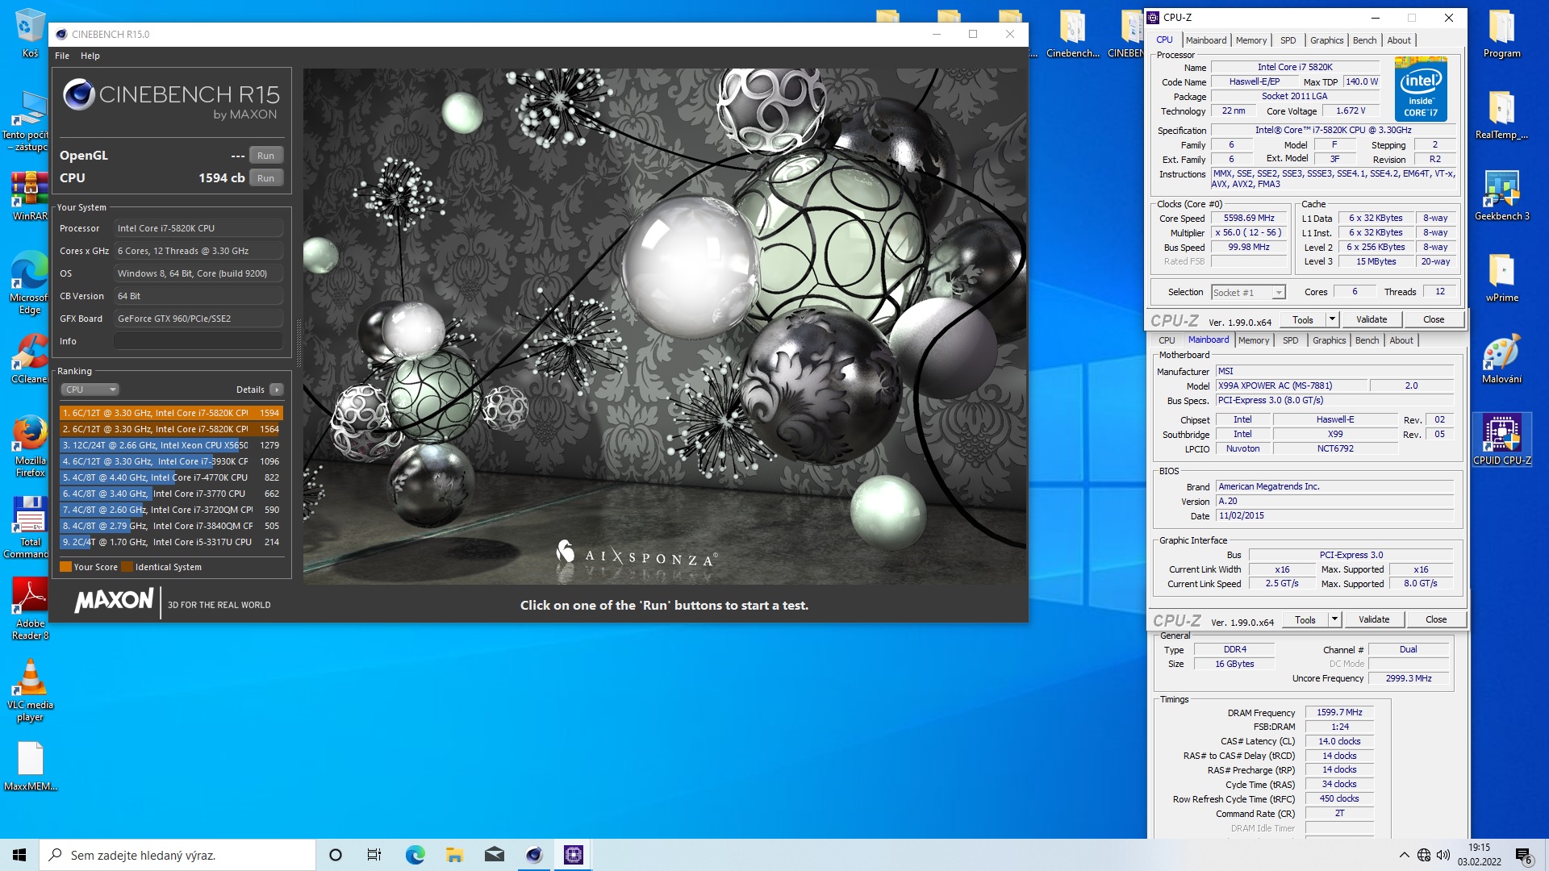The height and width of the screenshot is (871, 1549).
Task: Click into the Cinebench Info field
Action: [198, 341]
